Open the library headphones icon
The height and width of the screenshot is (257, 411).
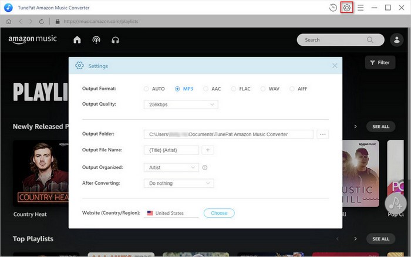pos(116,40)
